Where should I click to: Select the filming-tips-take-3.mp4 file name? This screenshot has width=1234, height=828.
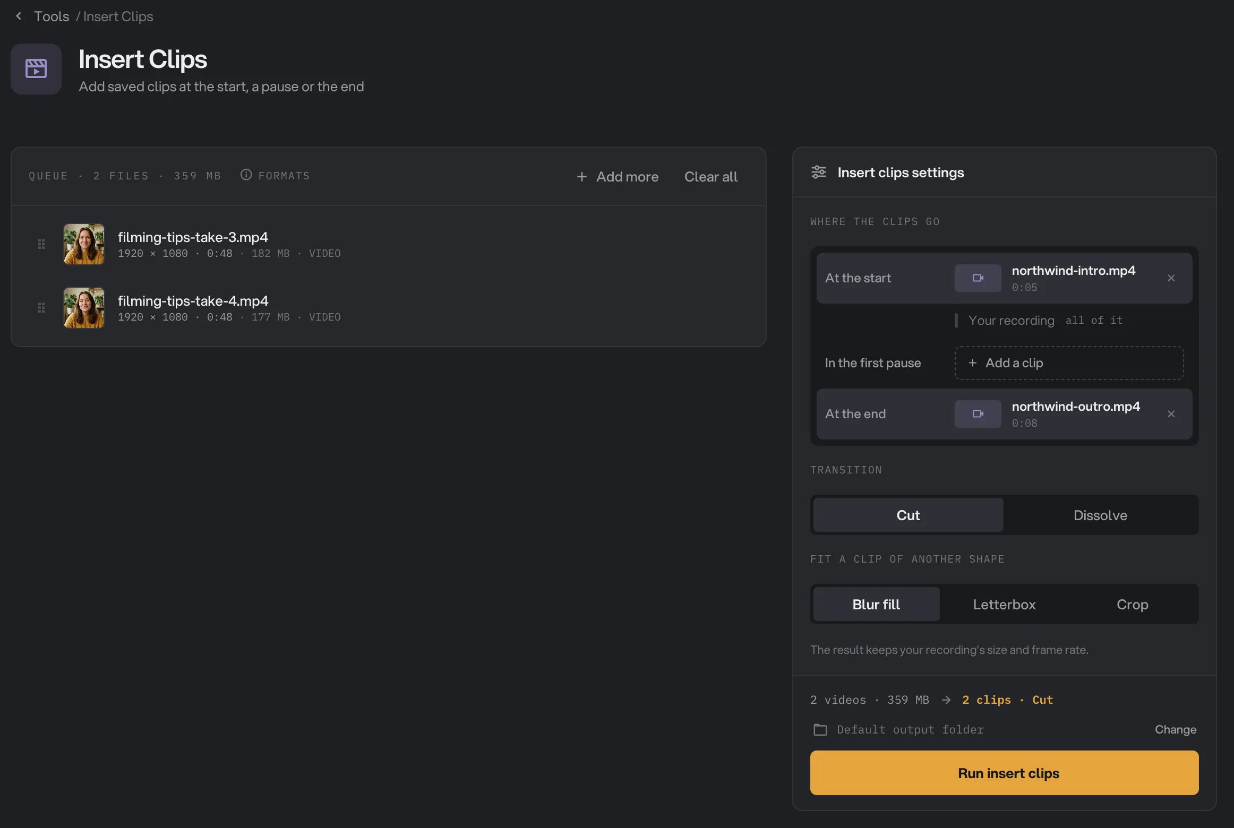tap(193, 237)
